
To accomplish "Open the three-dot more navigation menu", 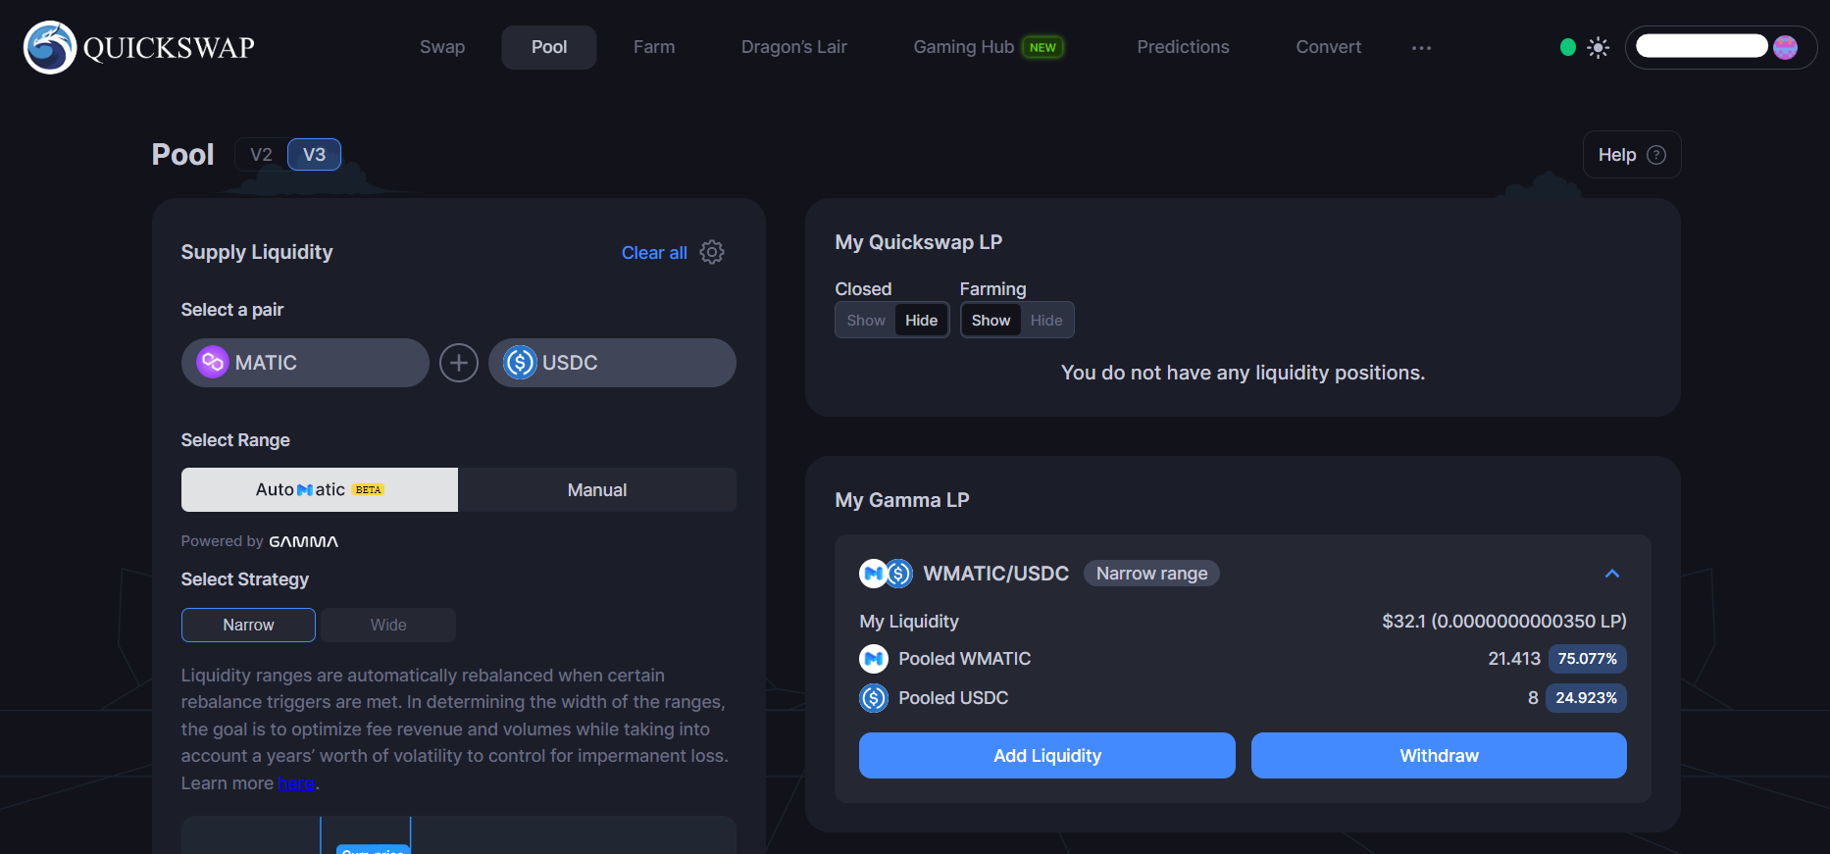I will (x=1421, y=47).
